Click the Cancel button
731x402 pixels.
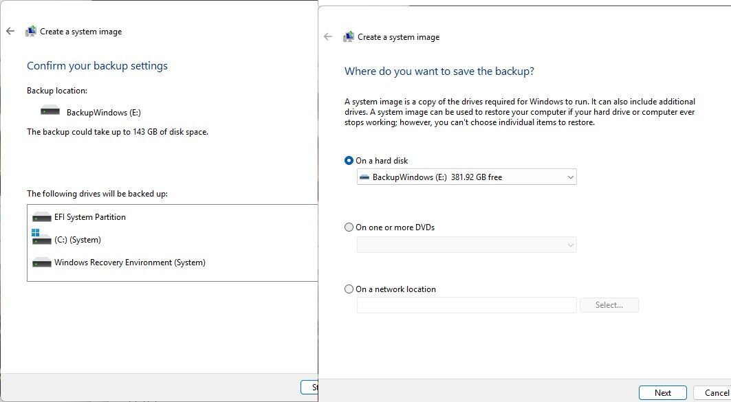click(716, 393)
